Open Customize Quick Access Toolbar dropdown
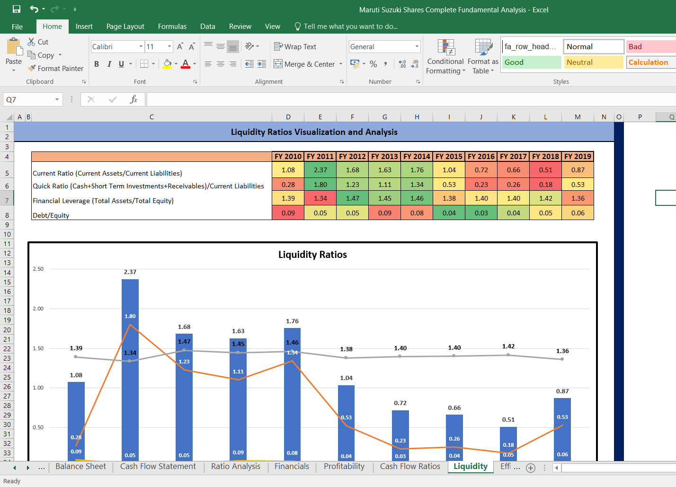This screenshot has height=487, width=676. (x=75, y=9)
